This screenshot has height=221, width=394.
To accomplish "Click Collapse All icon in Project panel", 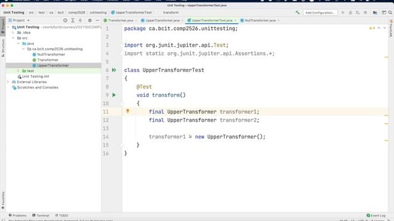I will click(80, 20).
